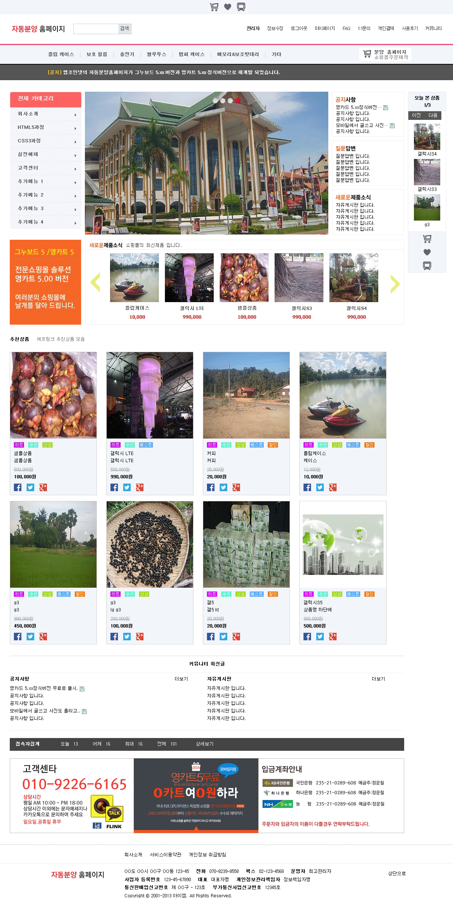
Task: Share 갤럭시 LTE product on Twitter
Action: tap(127, 487)
